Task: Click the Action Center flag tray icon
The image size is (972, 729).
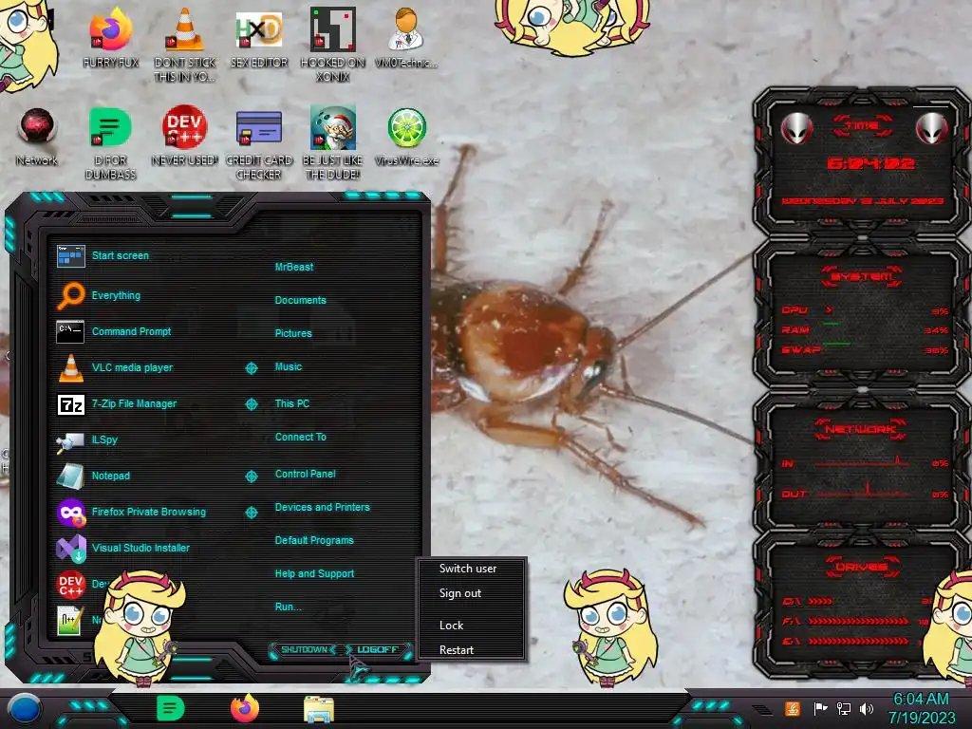Action: coord(821,708)
